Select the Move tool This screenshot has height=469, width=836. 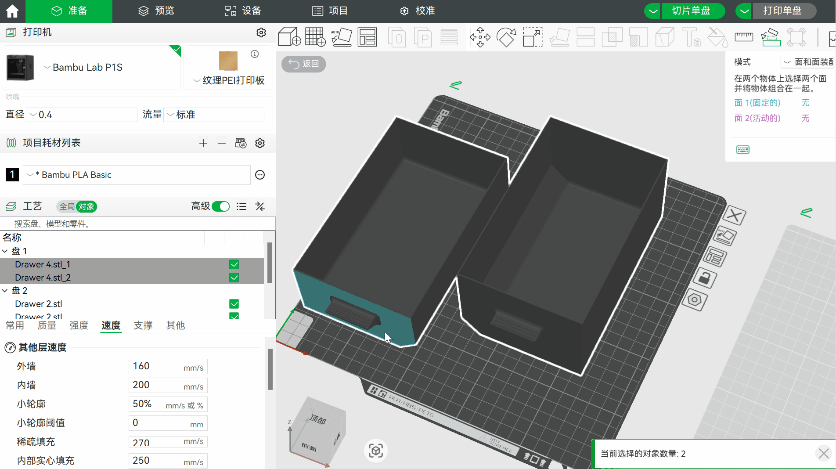click(x=480, y=37)
